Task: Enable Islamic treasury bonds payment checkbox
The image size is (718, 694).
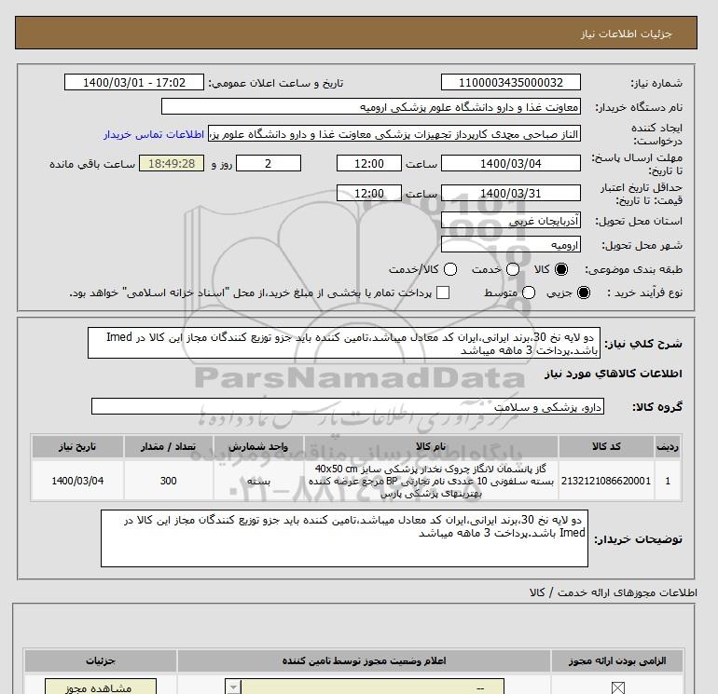Action: 443,293
